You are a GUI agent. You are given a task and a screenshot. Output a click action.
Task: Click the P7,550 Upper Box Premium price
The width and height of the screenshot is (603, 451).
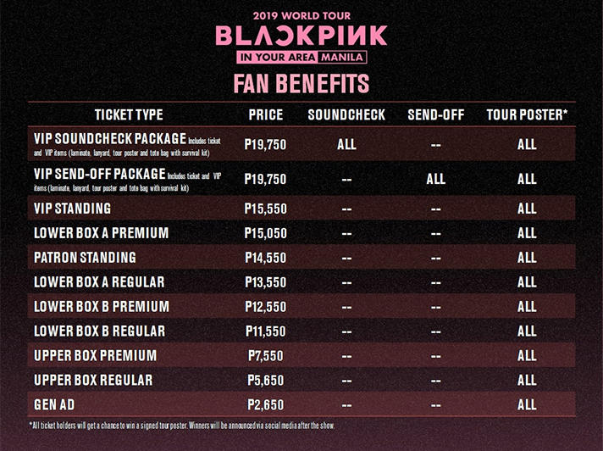pyautogui.click(x=265, y=355)
